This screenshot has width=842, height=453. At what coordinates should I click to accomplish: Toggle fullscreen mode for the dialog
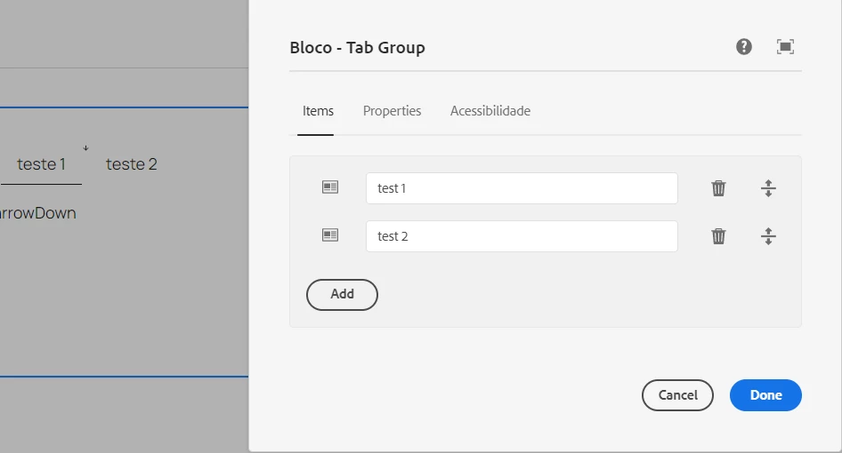coord(785,47)
